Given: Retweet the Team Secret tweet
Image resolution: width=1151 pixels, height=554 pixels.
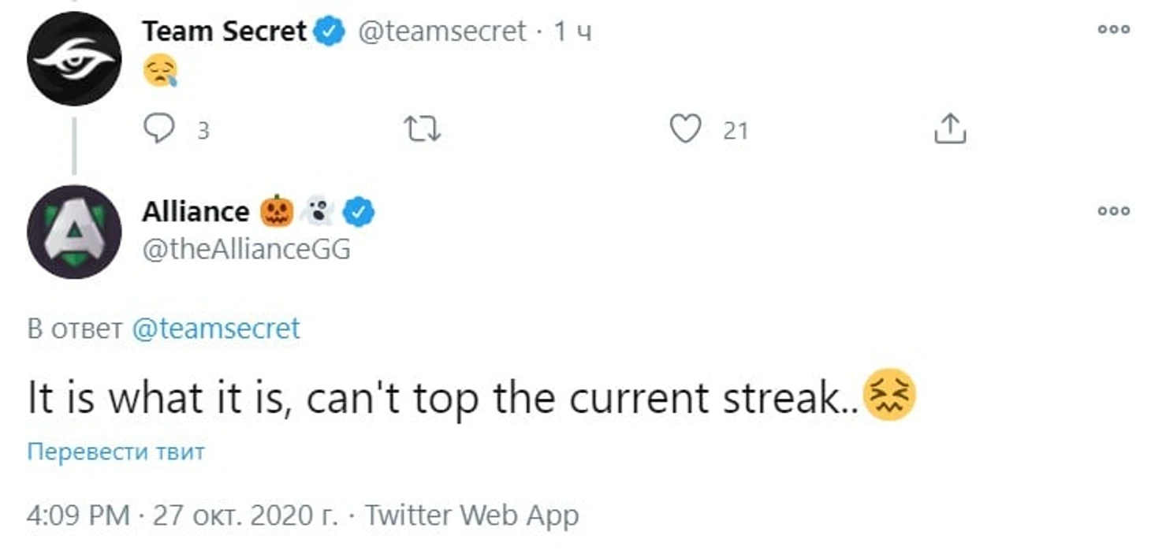Looking at the screenshot, I should point(422,129).
